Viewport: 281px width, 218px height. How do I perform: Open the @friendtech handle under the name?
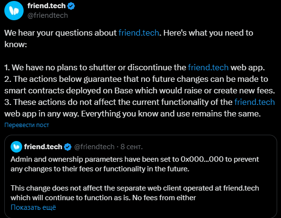(48, 15)
